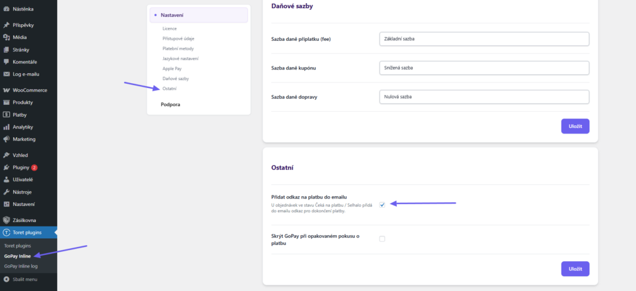Click the Uživatelé person icon

click(x=6, y=179)
